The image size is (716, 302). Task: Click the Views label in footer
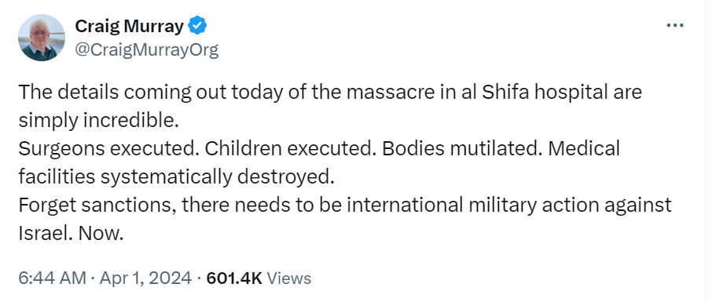pyautogui.click(x=288, y=278)
